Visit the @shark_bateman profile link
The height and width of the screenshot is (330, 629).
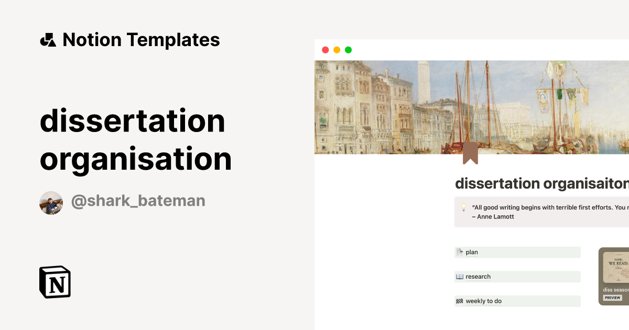138,201
